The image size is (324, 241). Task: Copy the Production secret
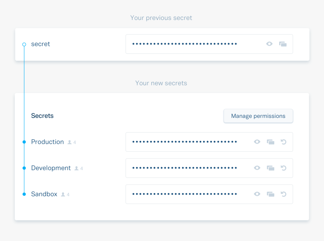coord(271,142)
